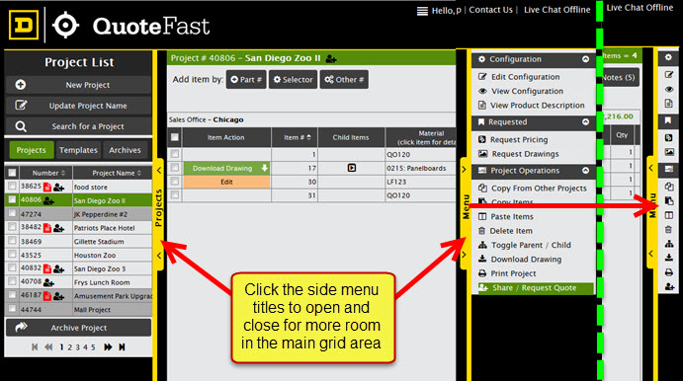Click Request Drawings image icon in collapsed strip

tap(669, 152)
